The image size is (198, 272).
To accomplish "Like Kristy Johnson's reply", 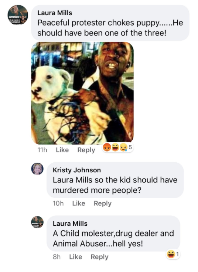I will tap(79, 203).
